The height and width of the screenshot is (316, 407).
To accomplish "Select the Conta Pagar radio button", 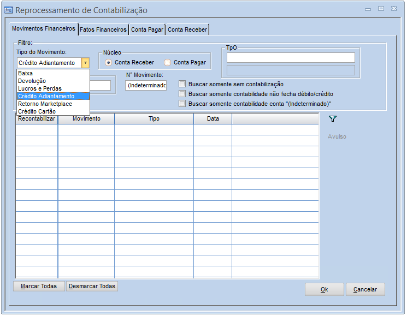I will tap(167, 62).
